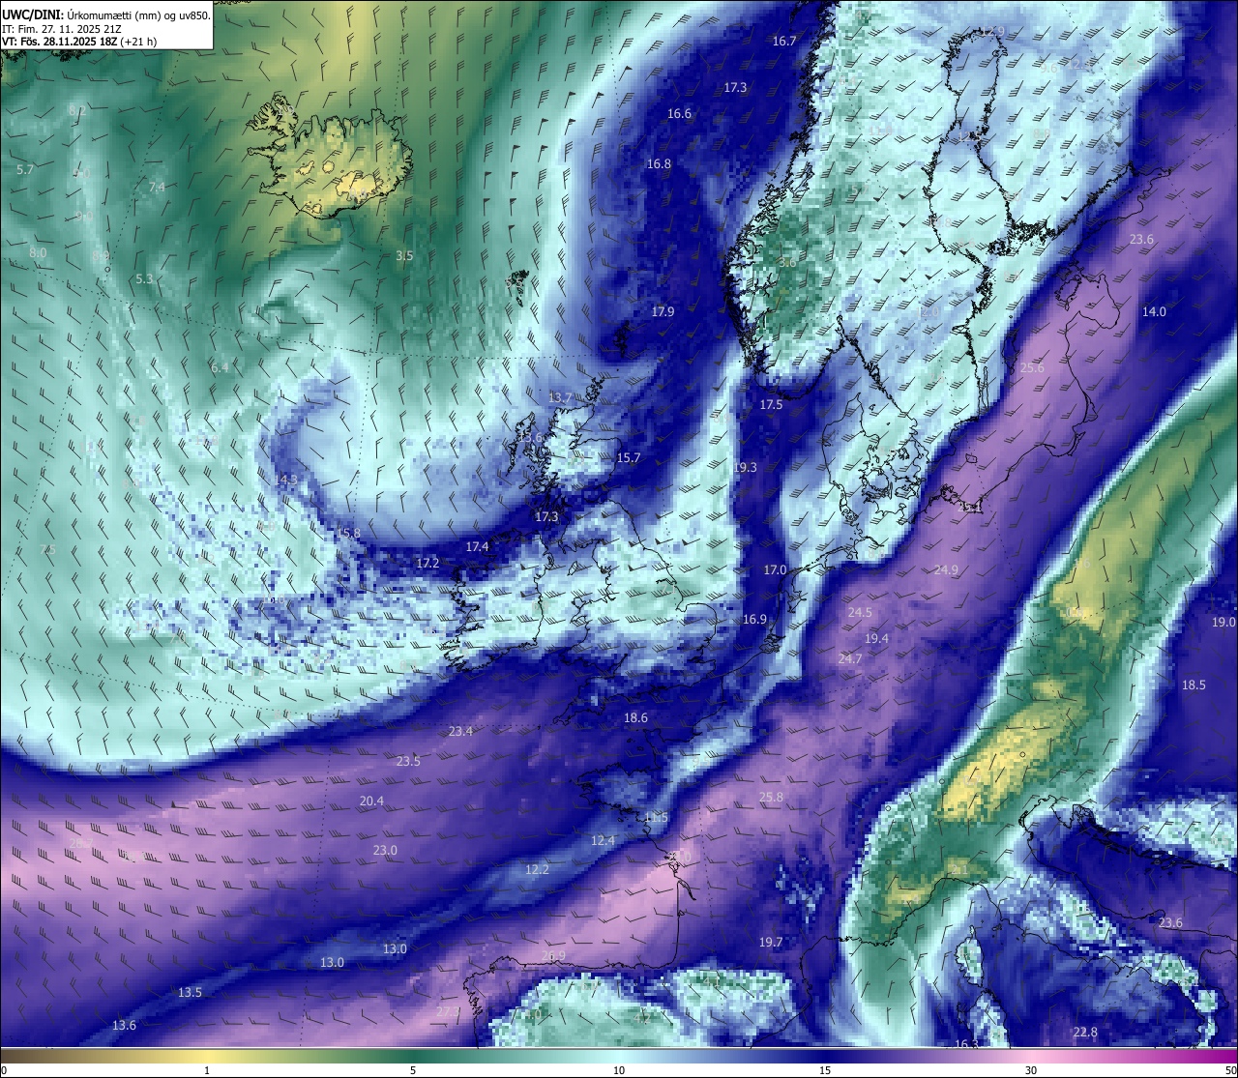Click the 22.8 value label
The image size is (1238, 1078).
click(1085, 1033)
